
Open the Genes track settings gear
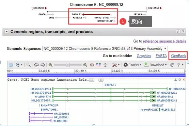pos(180,80)
